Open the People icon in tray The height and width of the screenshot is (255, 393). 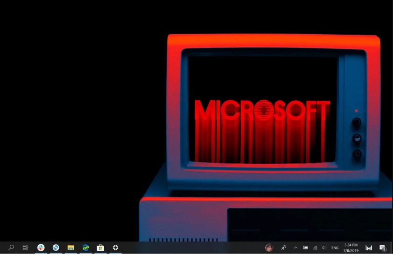point(283,248)
